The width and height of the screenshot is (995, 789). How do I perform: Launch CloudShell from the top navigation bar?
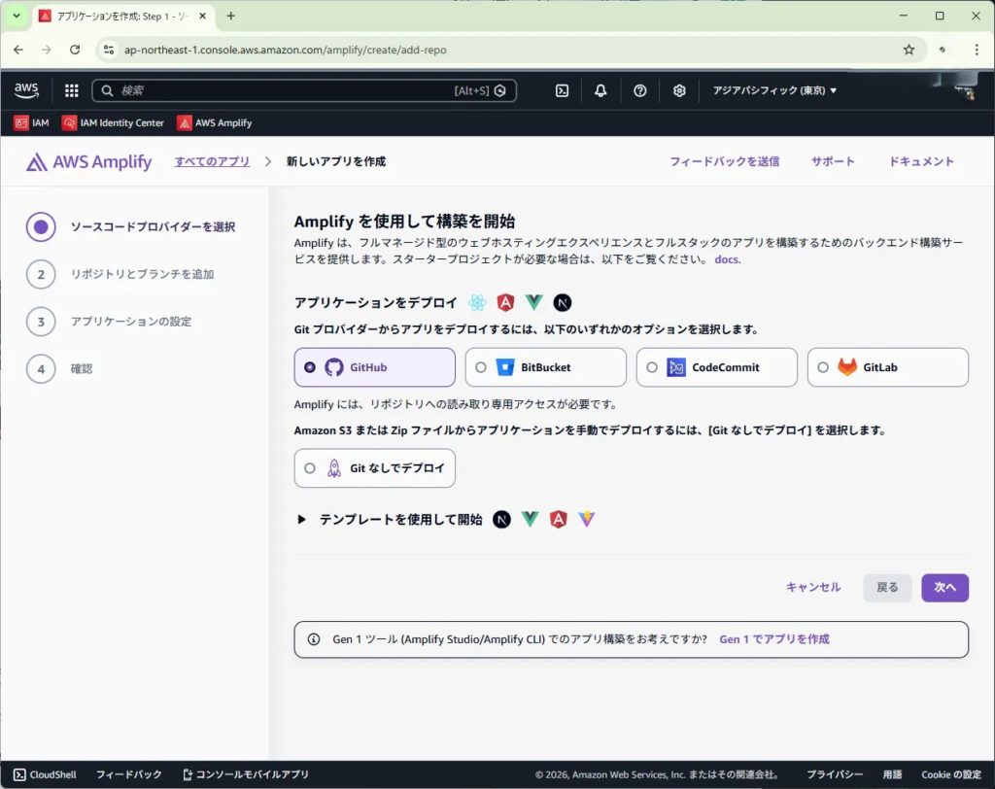pos(562,90)
